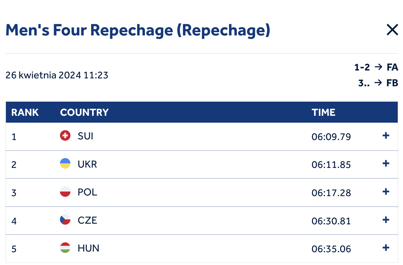This screenshot has width=403, height=265.
Task: Close the Men's Four Repechage dialog
Action: (x=392, y=30)
